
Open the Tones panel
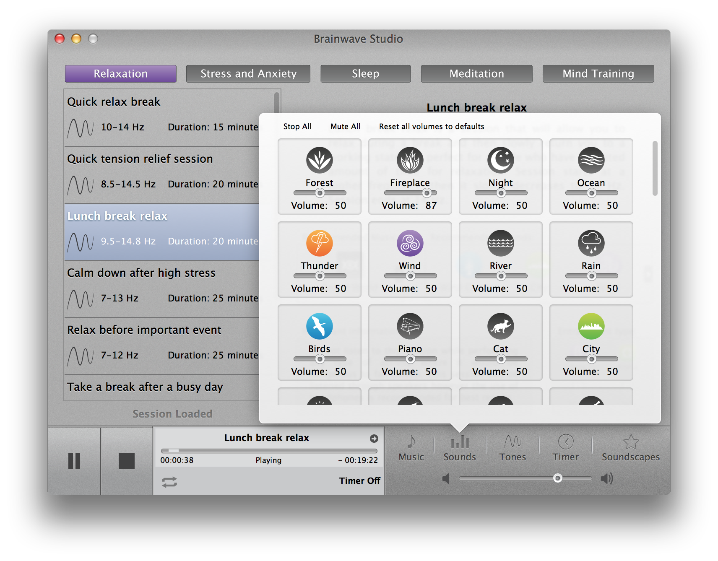click(x=512, y=448)
